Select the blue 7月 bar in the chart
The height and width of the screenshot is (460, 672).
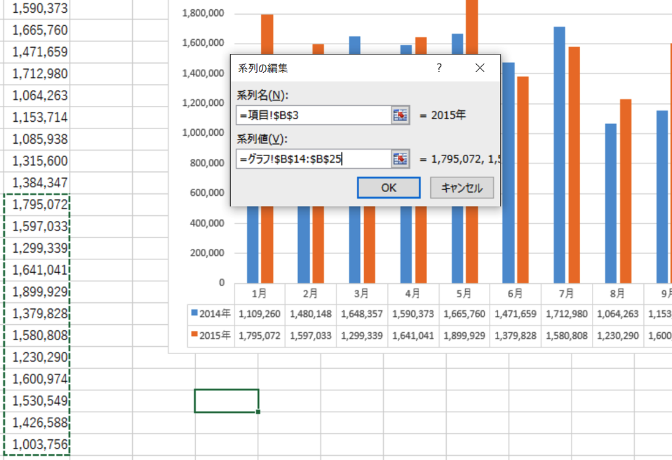[559, 155]
